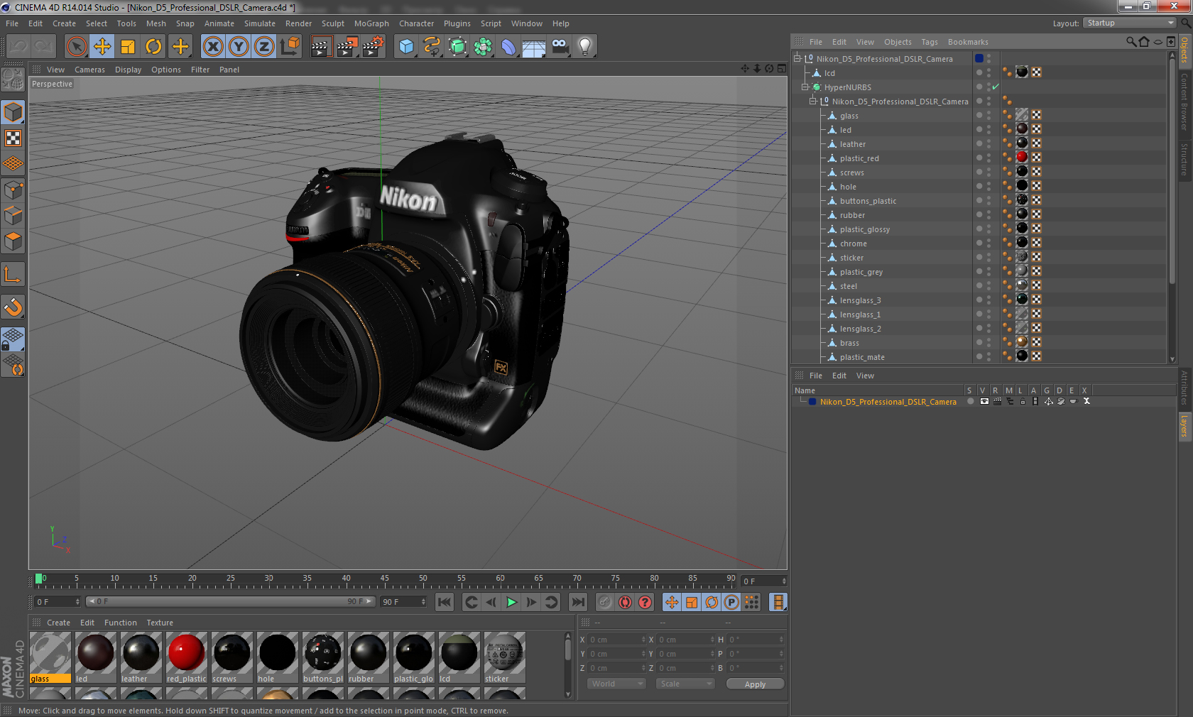
Task: Toggle layer visible-in-editor icon for Nikon layer
Action: (984, 402)
